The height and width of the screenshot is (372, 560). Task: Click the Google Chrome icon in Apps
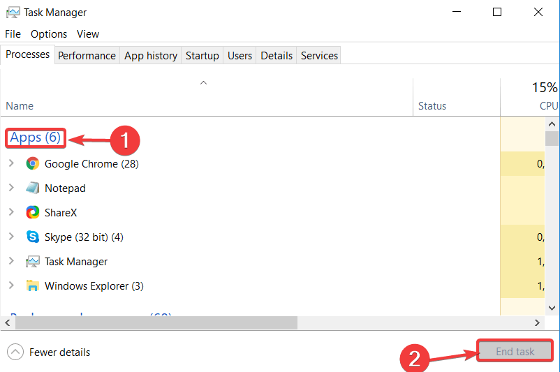(33, 163)
